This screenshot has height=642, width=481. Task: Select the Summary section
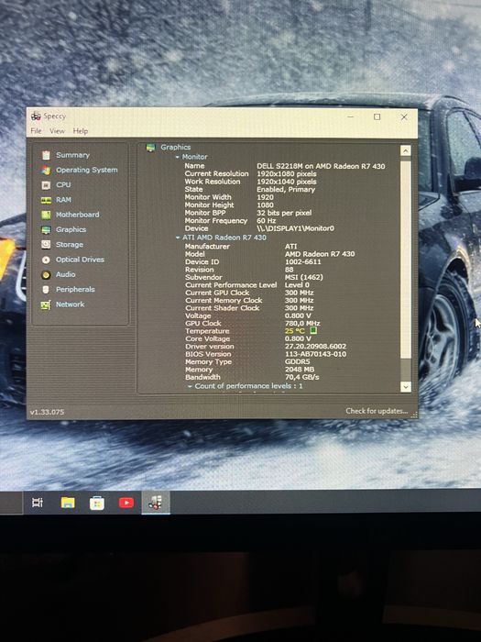point(72,155)
